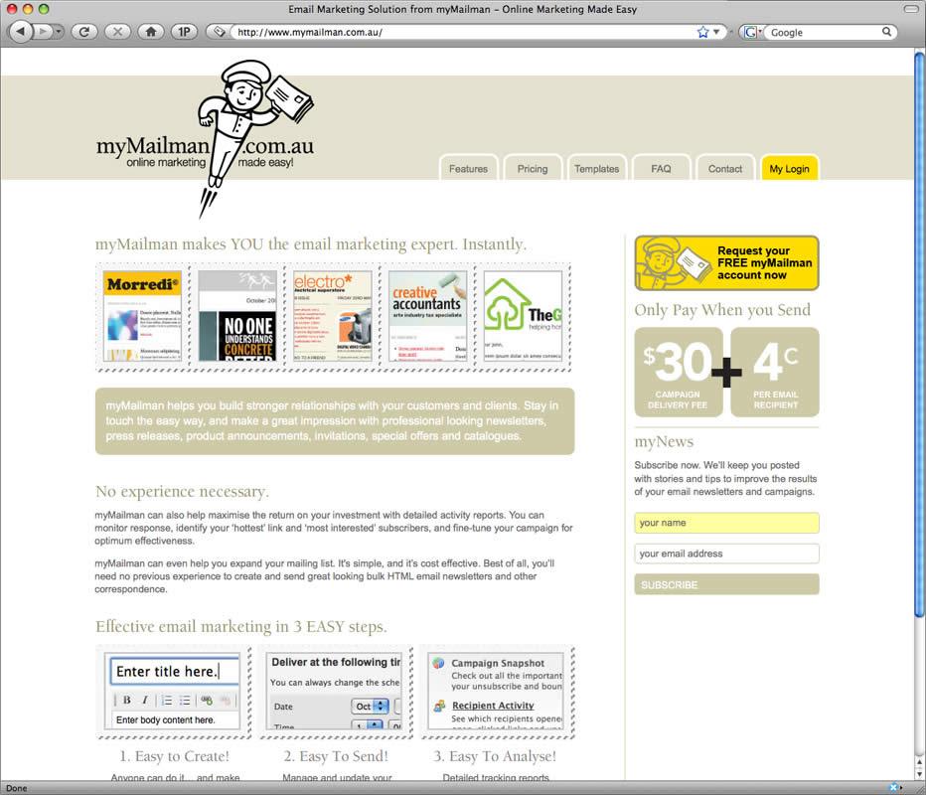Image resolution: width=926 pixels, height=795 pixels.
Task: Open the back/forward history dropdown arrow
Action: pyautogui.click(x=59, y=32)
